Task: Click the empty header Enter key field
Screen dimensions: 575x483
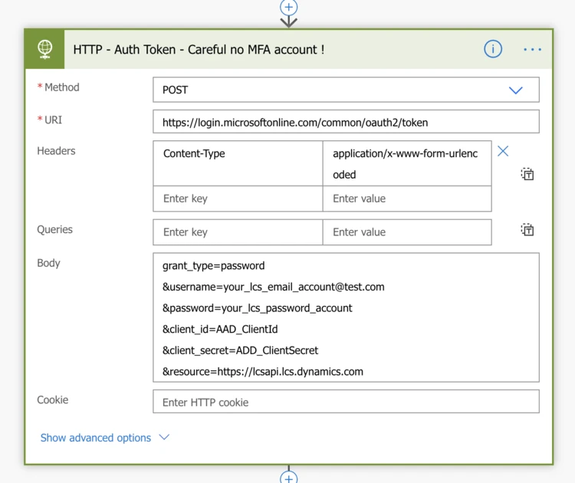Action: (238, 199)
